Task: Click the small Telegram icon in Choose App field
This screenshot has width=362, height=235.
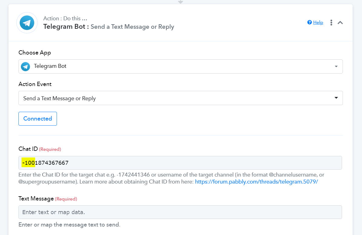Action: pos(25,67)
